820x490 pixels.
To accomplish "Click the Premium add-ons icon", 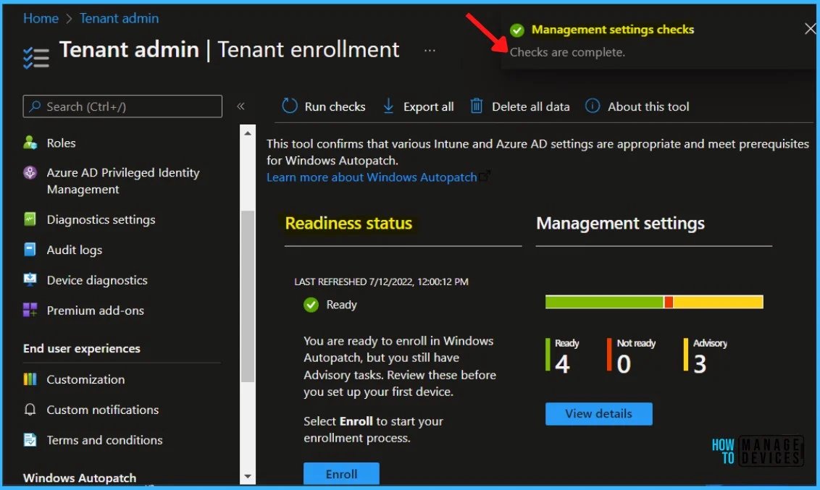I will (30, 311).
